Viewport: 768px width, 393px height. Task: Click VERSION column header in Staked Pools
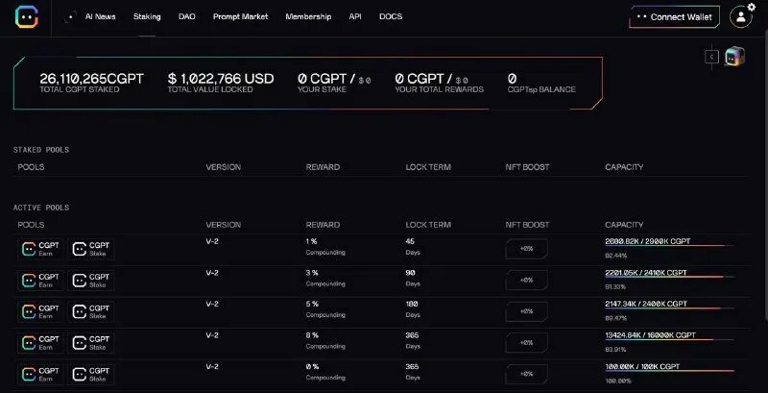coord(224,167)
